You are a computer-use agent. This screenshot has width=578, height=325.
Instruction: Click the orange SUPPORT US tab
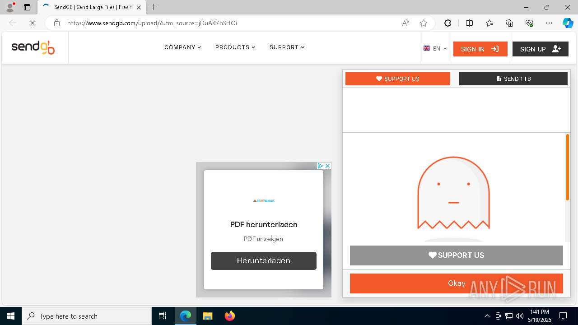pos(398,79)
